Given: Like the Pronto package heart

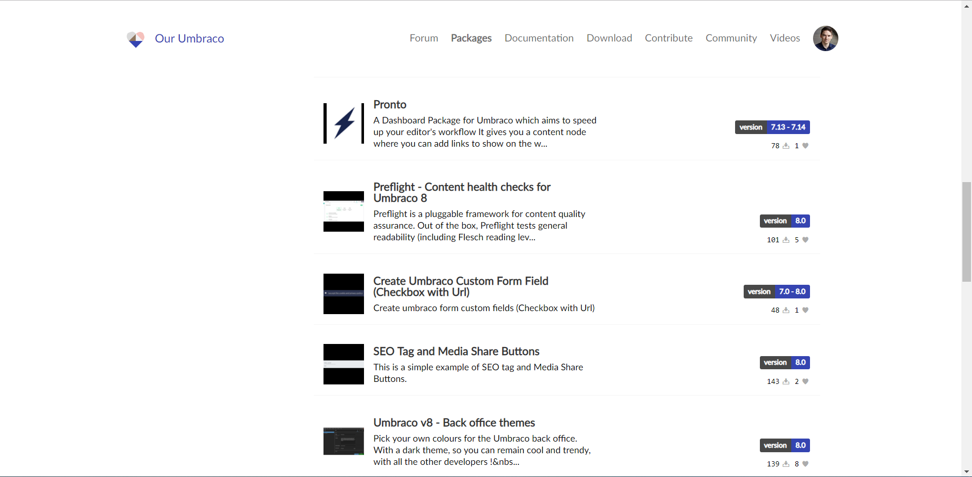Looking at the screenshot, I should (x=805, y=146).
